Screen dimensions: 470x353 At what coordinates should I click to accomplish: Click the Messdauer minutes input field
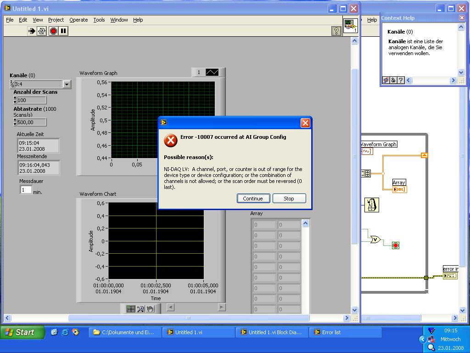[26, 190]
